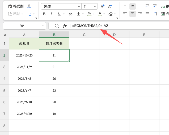Select cell with date 2026/5/5
The height and width of the screenshot is (135, 169).
(24, 79)
